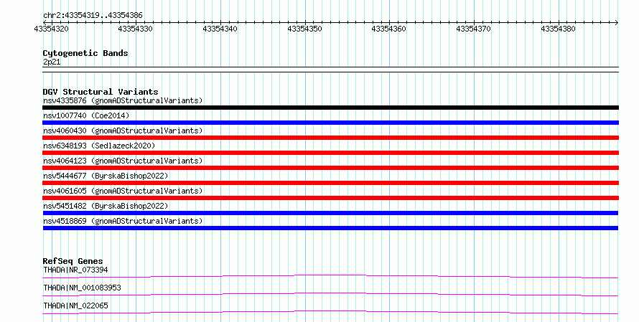Image resolution: width=639 pixels, height=322 pixels.
Task: Click ruler tick label 43354330
Action: pos(135,29)
